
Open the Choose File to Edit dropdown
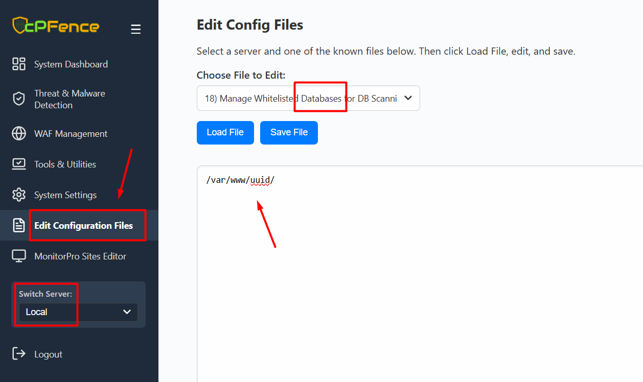click(308, 99)
